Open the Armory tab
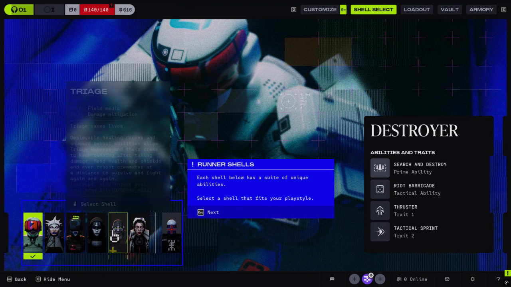The height and width of the screenshot is (287, 511). [x=481, y=10]
